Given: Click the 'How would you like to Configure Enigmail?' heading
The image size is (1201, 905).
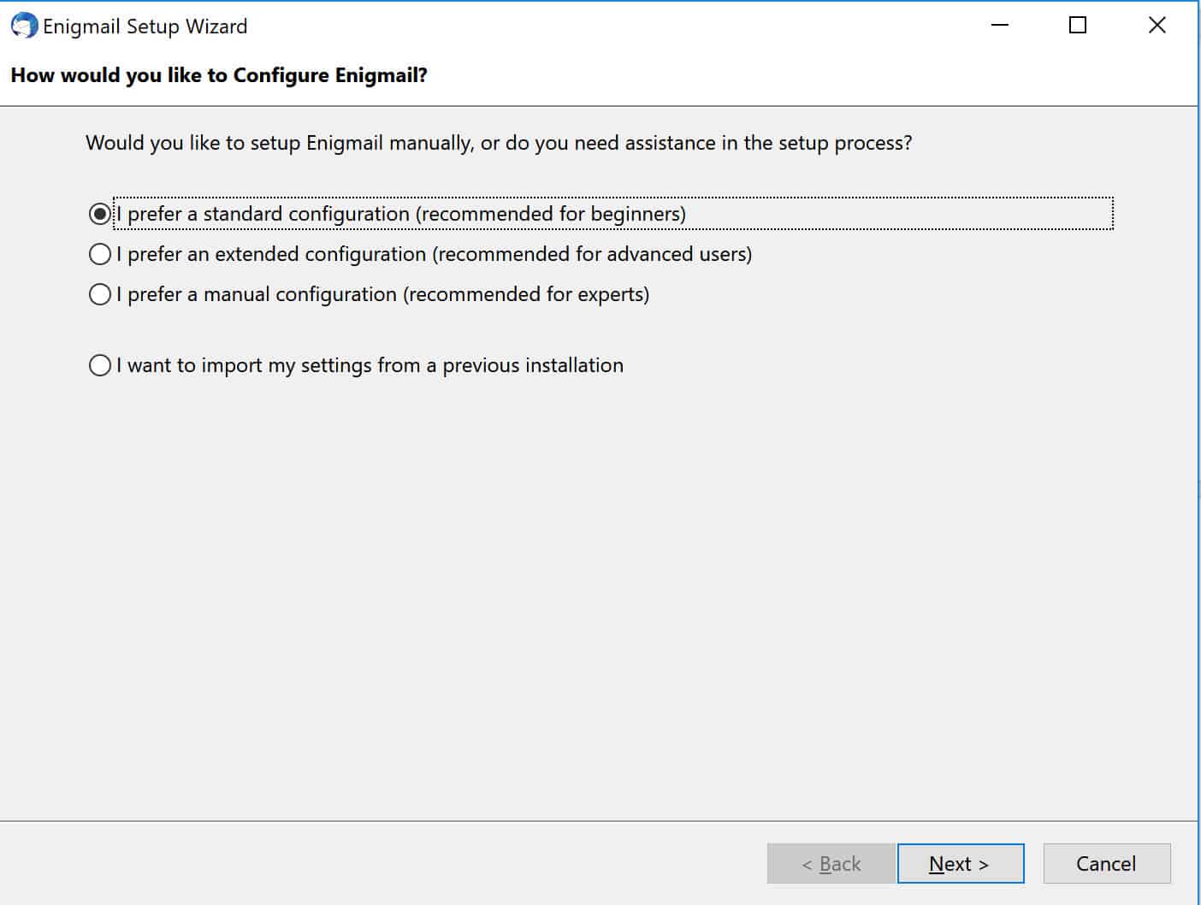Looking at the screenshot, I should [x=219, y=75].
